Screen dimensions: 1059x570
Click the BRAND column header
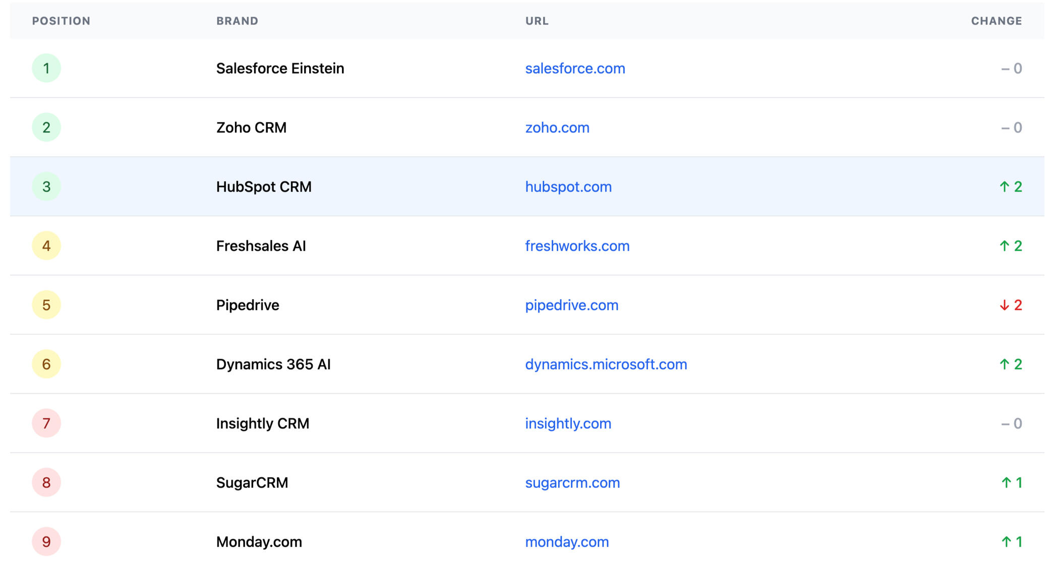click(x=237, y=21)
